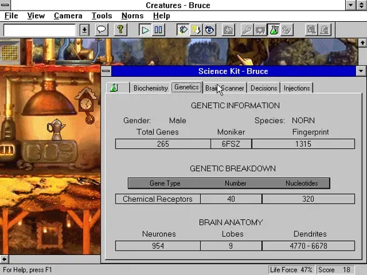Open the Decisions tab

[264, 88]
